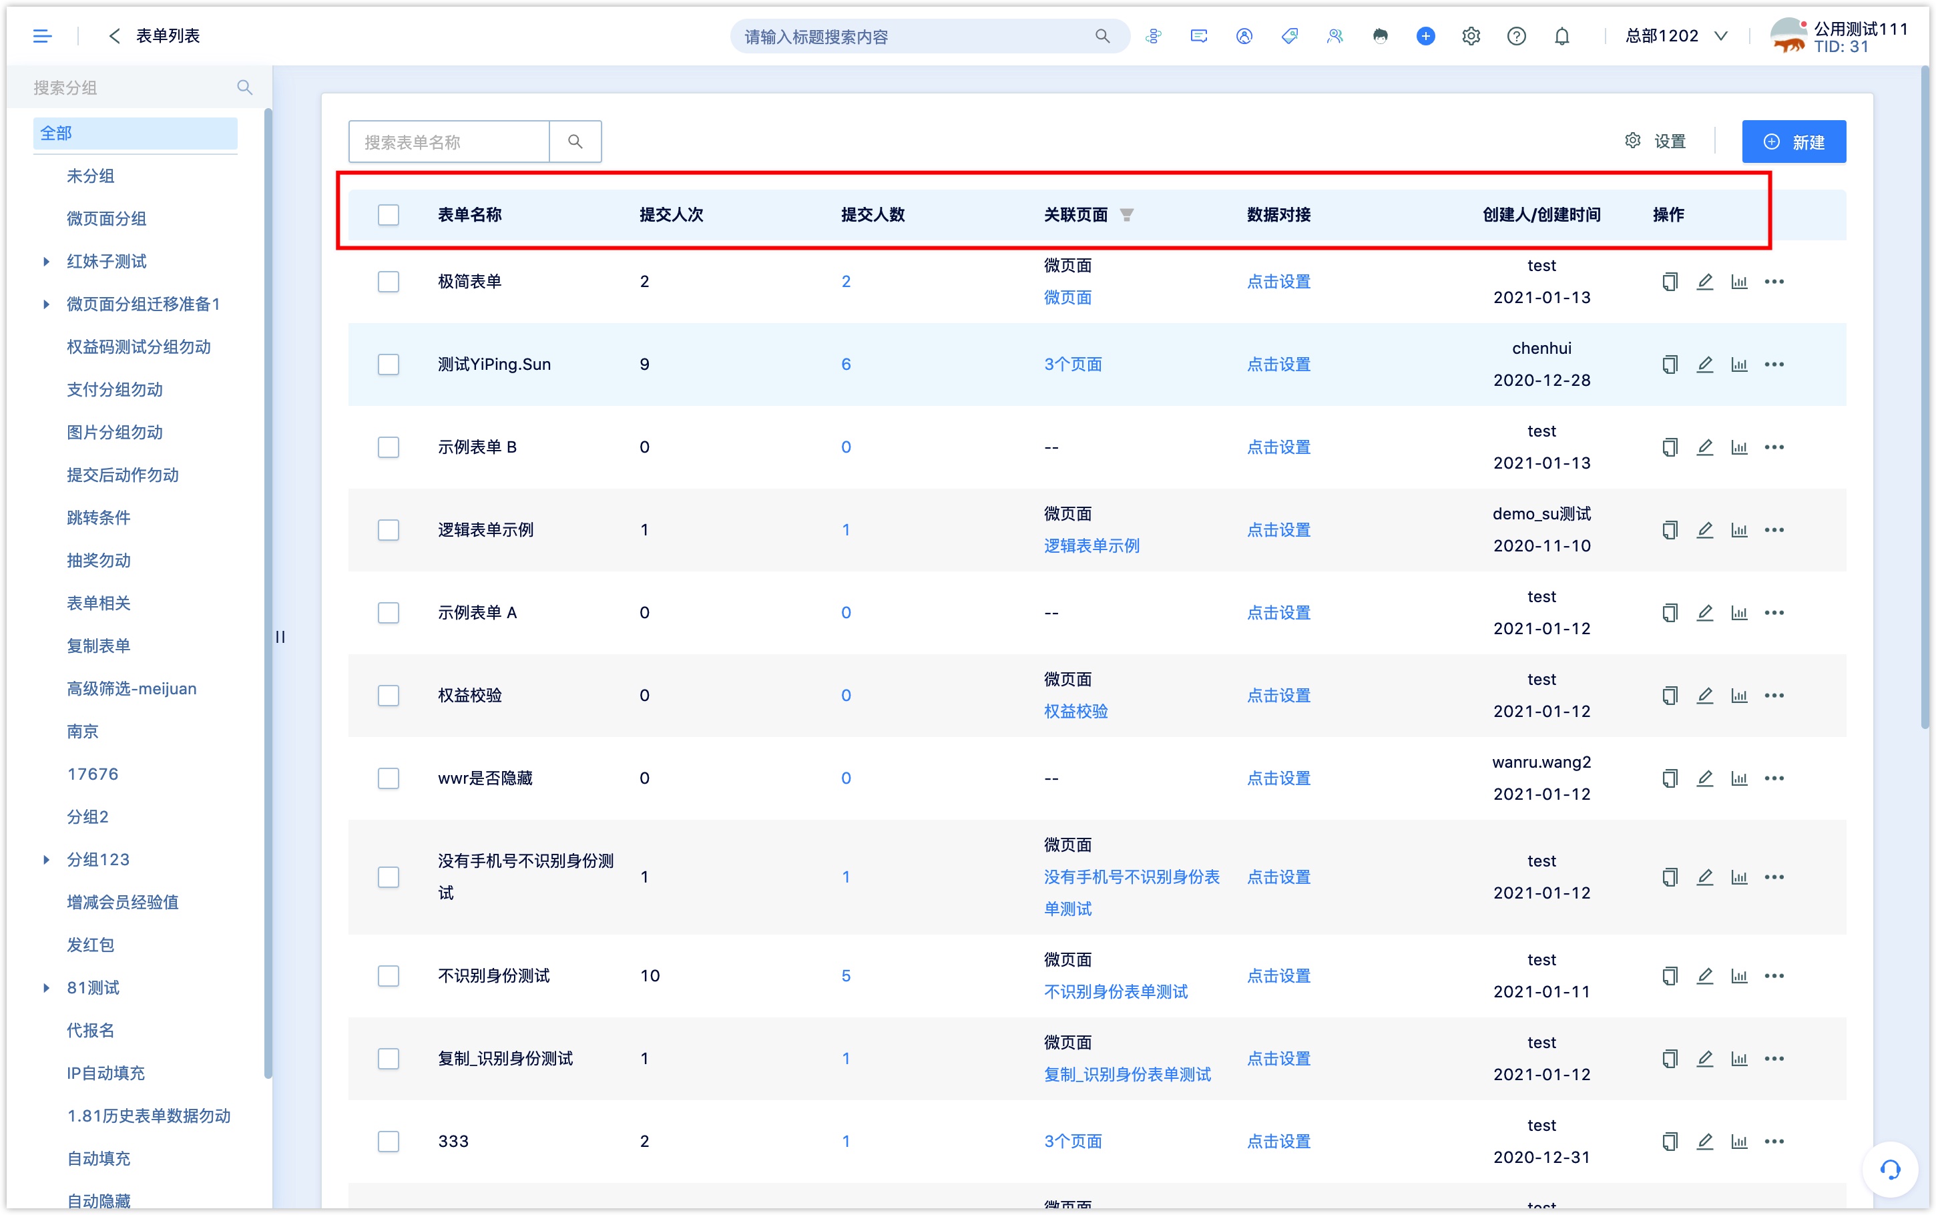Viewport: 1936px width, 1215px height.
Task: Check the 示例表单 A row checkbox
Action: pos(388,612)
